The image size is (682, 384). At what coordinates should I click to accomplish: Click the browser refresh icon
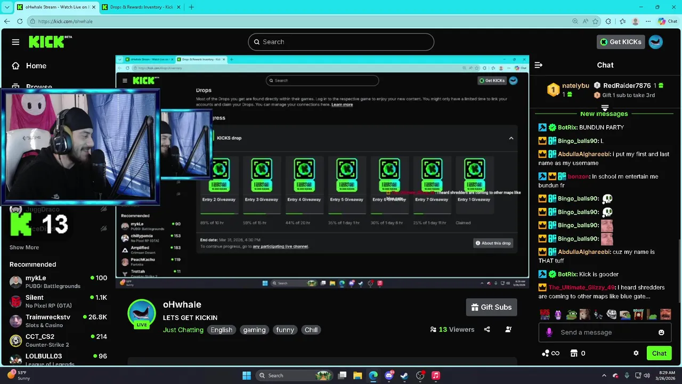20,21
